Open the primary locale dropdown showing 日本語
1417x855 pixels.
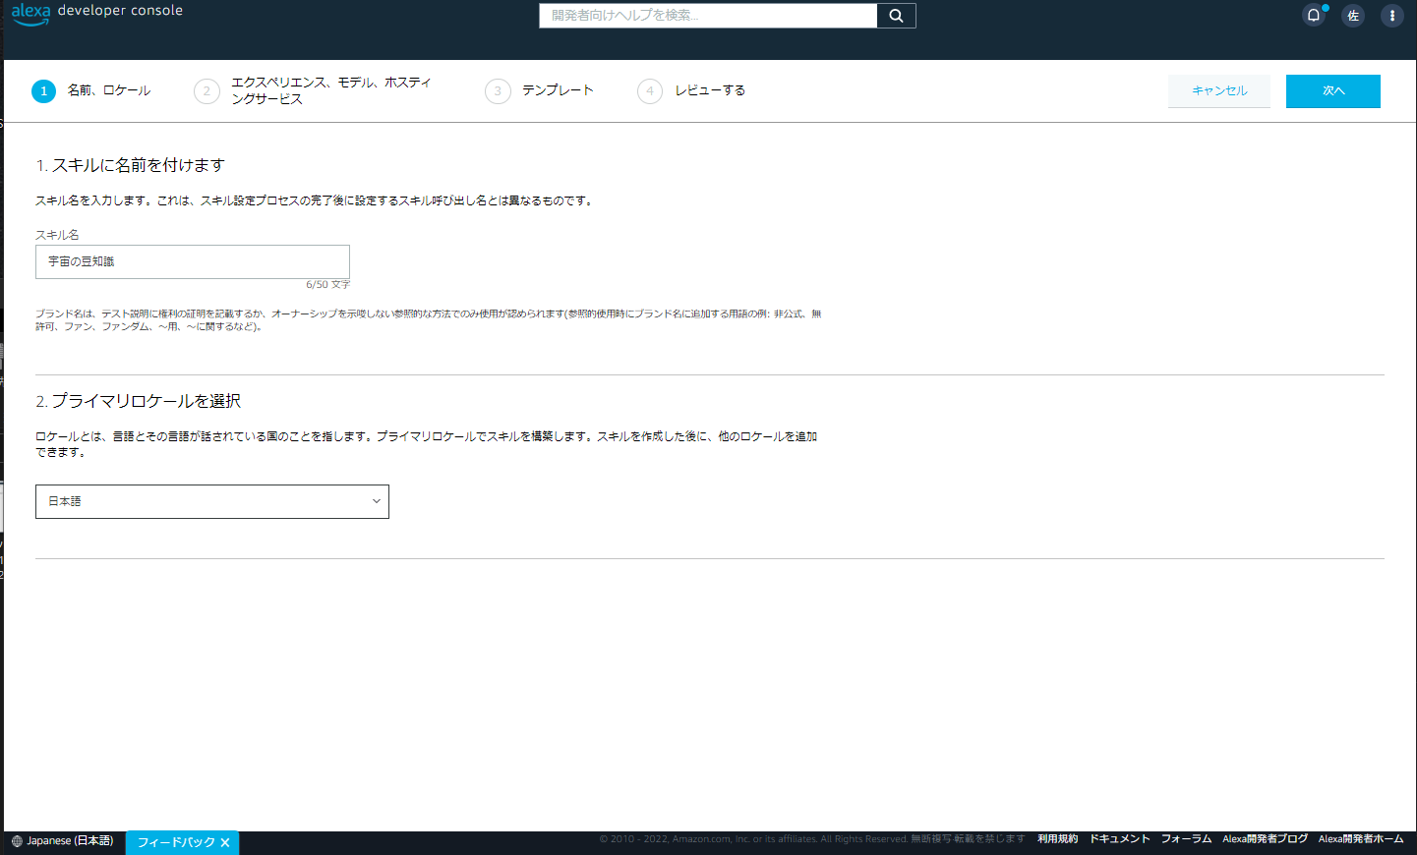[211, 501]
